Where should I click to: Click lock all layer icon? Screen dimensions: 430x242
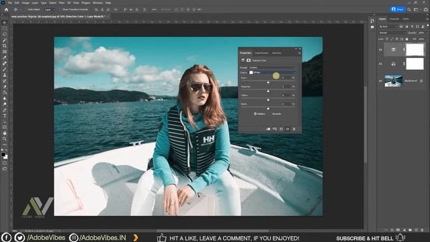(407, 39)
